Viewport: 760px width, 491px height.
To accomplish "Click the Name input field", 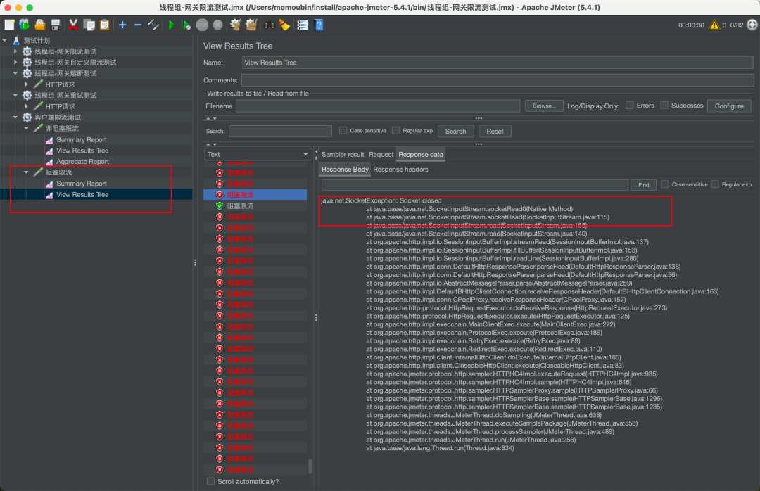I will click(498, 63).
